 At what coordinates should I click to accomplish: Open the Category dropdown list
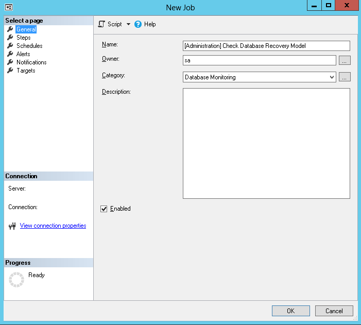coord(260,77)
